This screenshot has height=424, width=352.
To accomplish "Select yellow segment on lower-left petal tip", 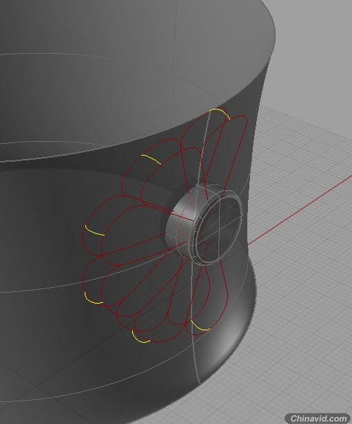I will click(x=92, y=299).
